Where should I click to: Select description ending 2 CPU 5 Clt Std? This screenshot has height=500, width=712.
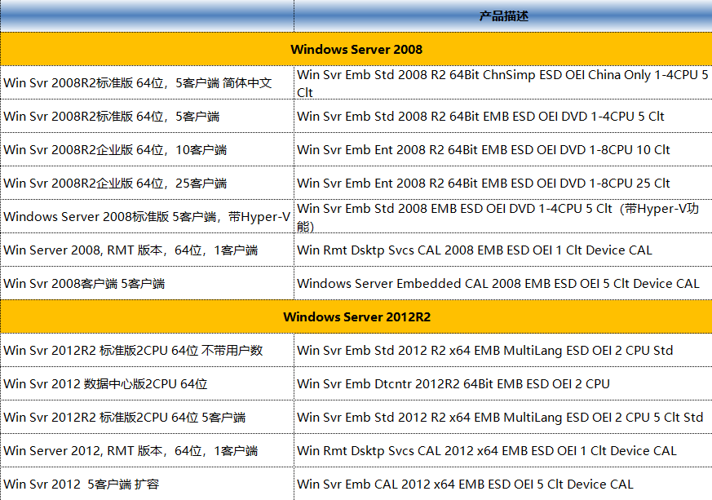503,417
